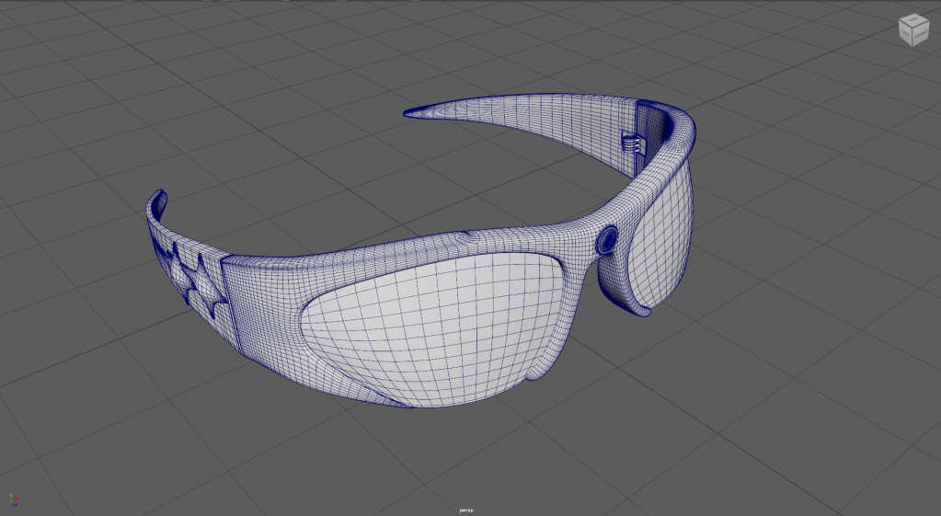Screen dimensions: 941x516
Task: Pick the round rivet on the frame
Action: tap(606, 241)
